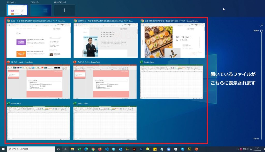The image size is (265, 152).
Task: Add a new desktop with plus button
Action: click(x=65, y=10)
